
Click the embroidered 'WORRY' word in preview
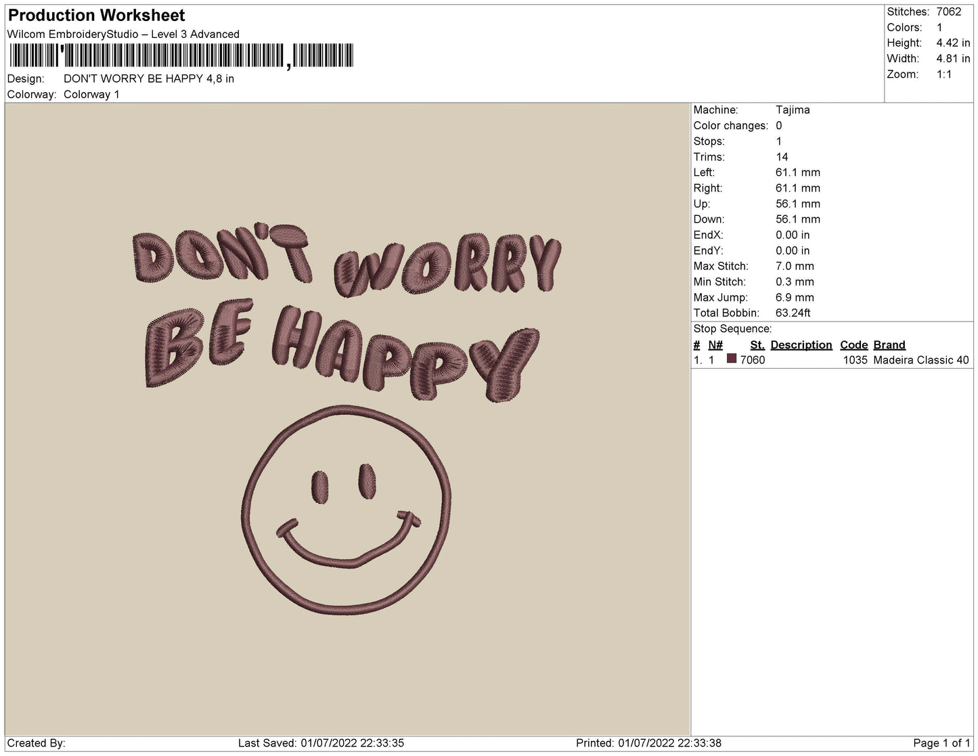[448, 265]
